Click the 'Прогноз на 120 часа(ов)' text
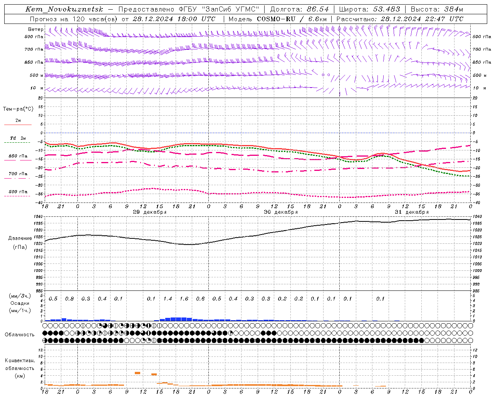493x395 pixels. coord(74,19)
